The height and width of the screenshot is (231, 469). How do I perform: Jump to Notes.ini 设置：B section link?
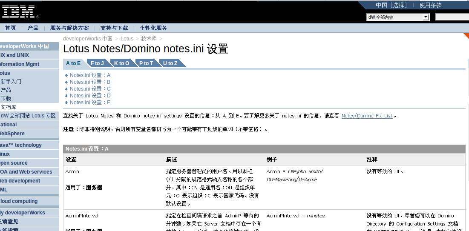pos(90,82)
